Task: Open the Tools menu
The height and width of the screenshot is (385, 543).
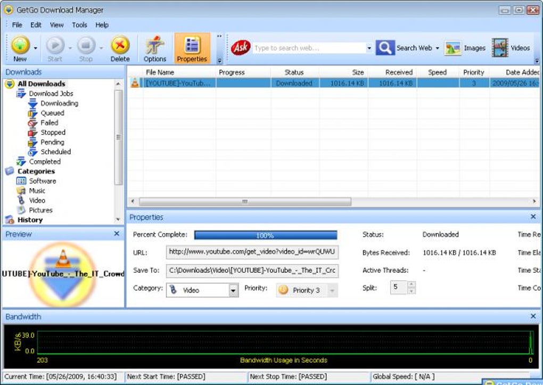Action: (79, 25)
